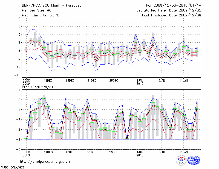Click the Fcst Produced Date text
Viewport: 219px width, 169px height.
click(x=171, y=15)
